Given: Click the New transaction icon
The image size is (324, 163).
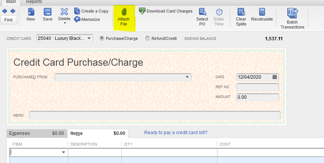Looking at the screenshot, I should 31,12.
